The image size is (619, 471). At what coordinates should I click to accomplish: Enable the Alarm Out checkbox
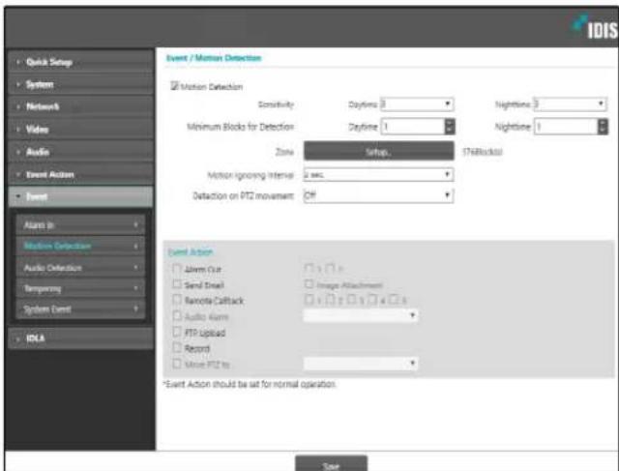pyautogui.click(x=176, y=269)
